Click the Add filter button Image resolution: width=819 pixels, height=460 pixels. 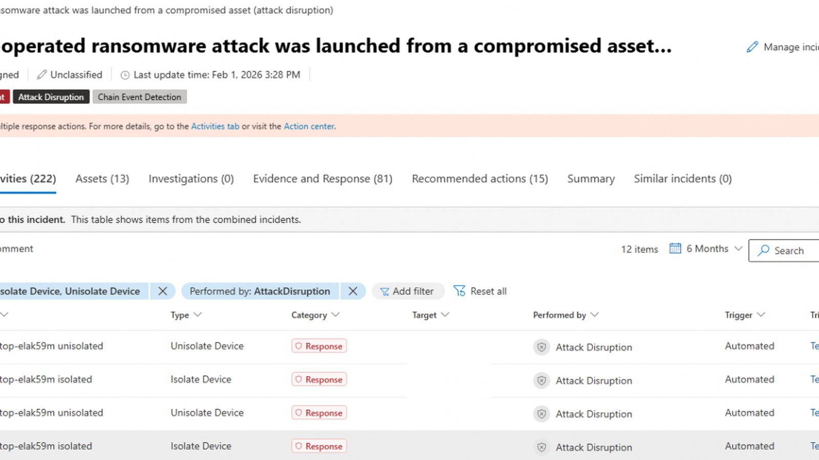[x=408, y=291]
